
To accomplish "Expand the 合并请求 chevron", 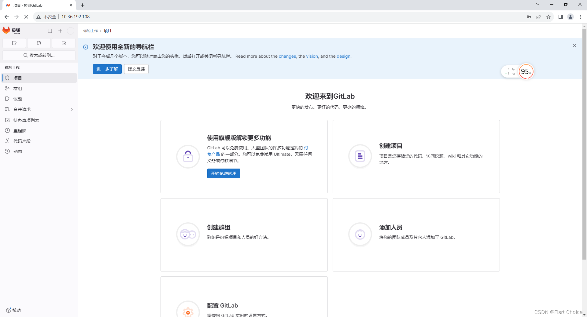I will point(72,109).
